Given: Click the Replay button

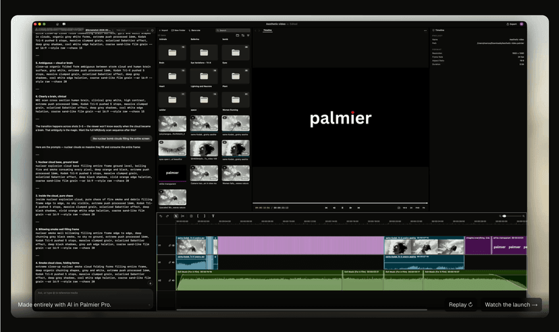Looking at the screenshot, I should point(460,304).
